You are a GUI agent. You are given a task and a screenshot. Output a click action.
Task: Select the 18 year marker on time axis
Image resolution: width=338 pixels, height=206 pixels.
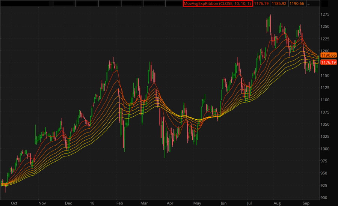tap(92, 203)
